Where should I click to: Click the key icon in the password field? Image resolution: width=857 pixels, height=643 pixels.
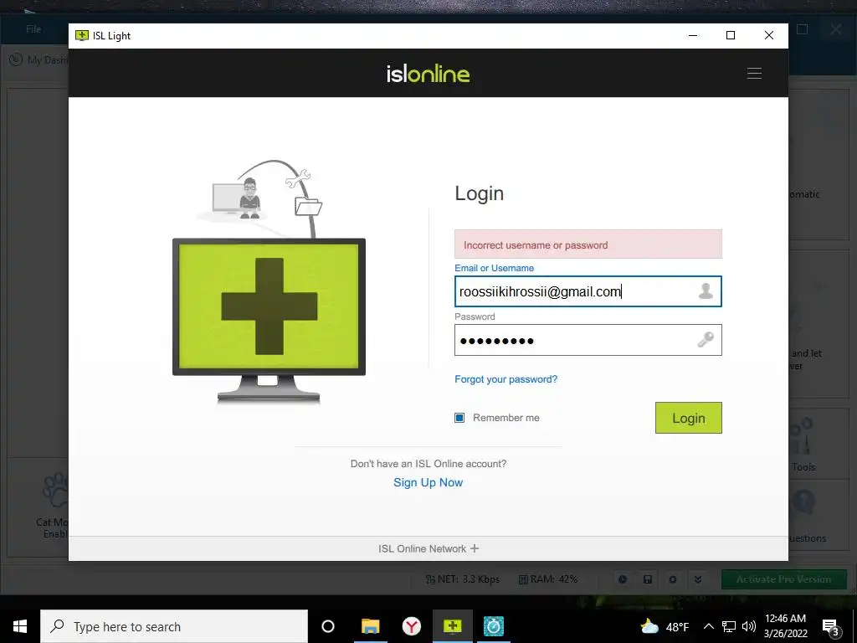(706, 340)
